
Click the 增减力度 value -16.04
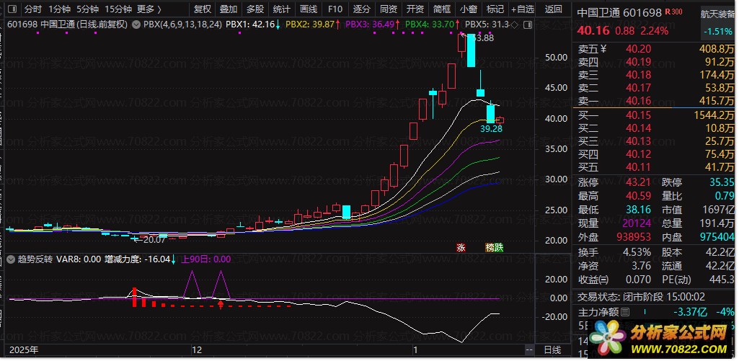pos(156,259)
